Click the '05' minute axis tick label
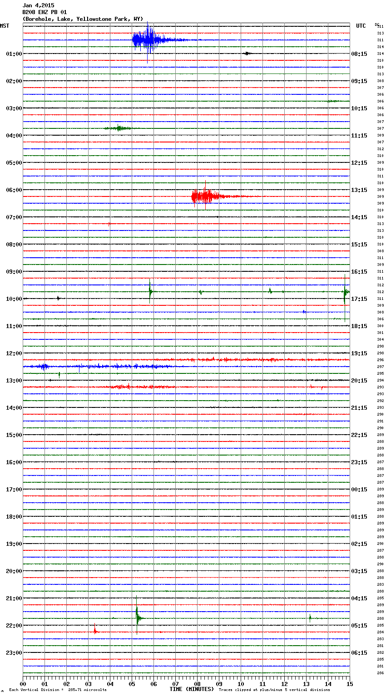The width and height of the screenshot is (386, 696). 132,684
